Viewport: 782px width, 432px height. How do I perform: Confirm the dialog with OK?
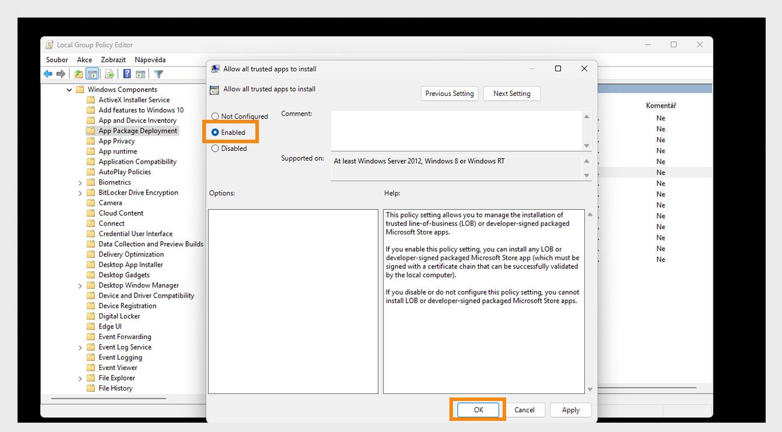point(479,410)
